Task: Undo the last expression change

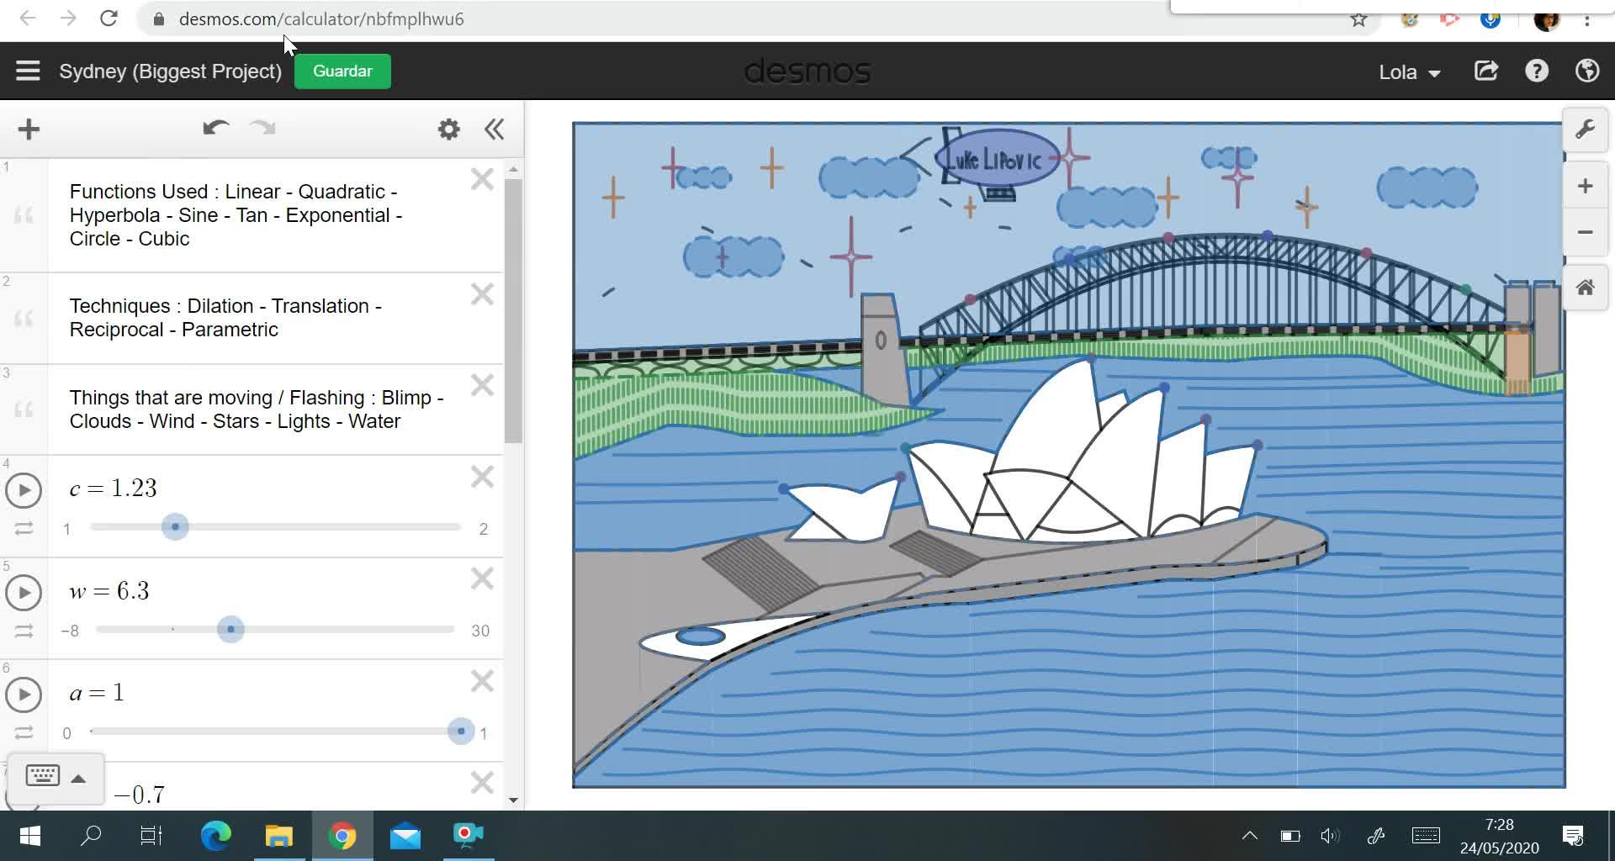Action: click(x=215, y=129)
